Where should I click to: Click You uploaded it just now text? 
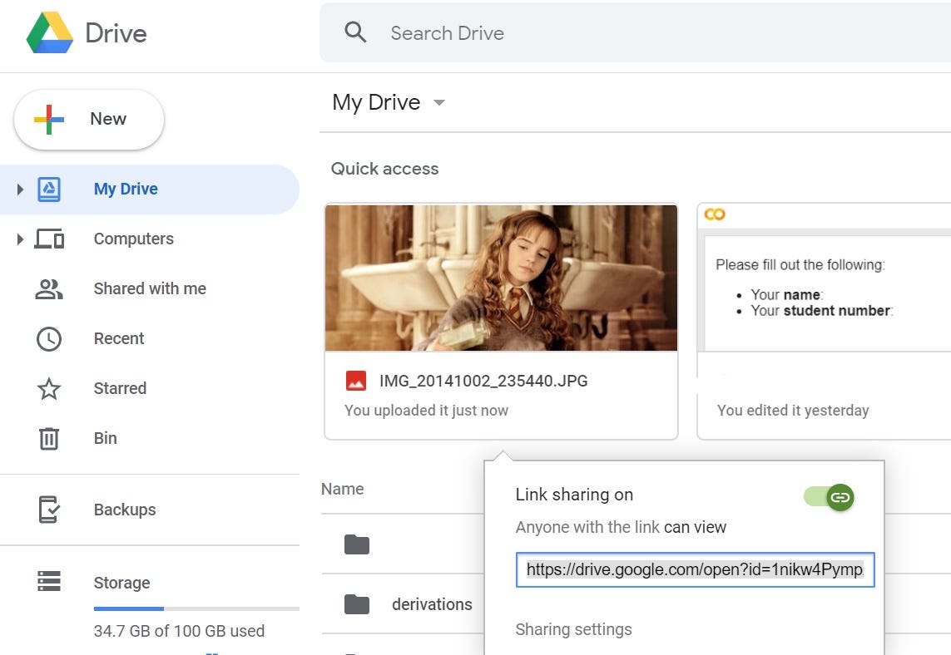(x=426, y=411)
